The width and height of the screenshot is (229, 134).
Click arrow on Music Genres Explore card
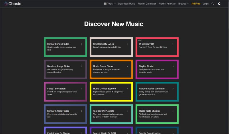tap(127, 89)
